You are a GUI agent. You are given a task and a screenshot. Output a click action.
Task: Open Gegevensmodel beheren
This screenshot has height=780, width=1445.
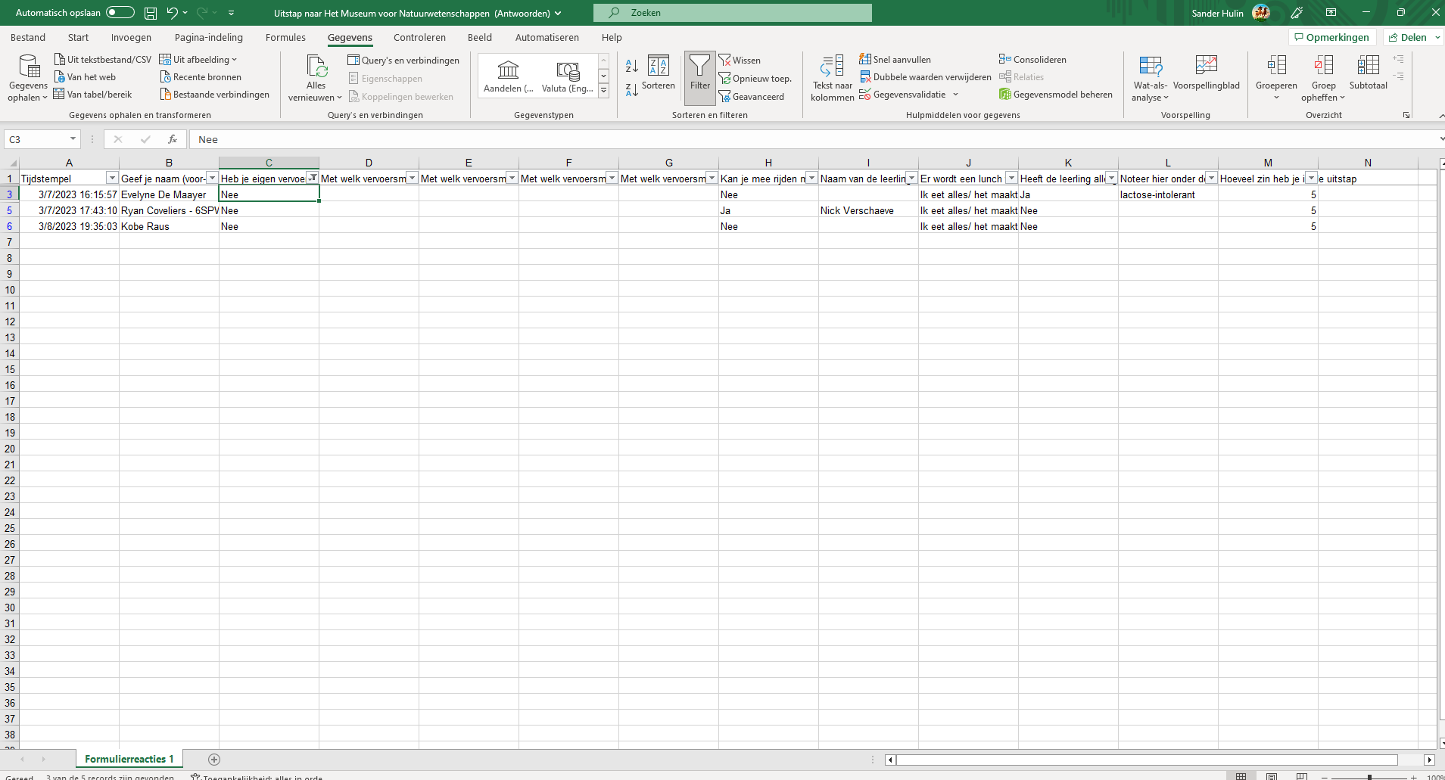click(1055, 95)
